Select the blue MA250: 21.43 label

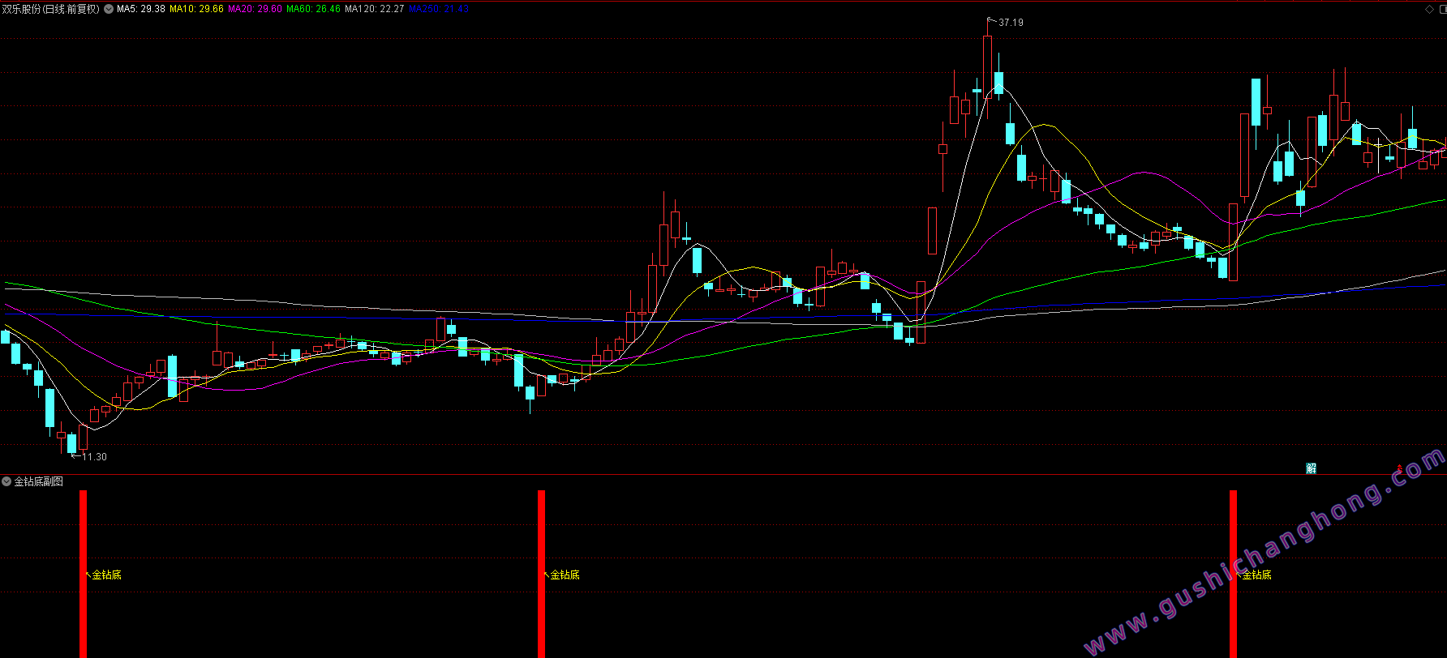pos(439,9)
